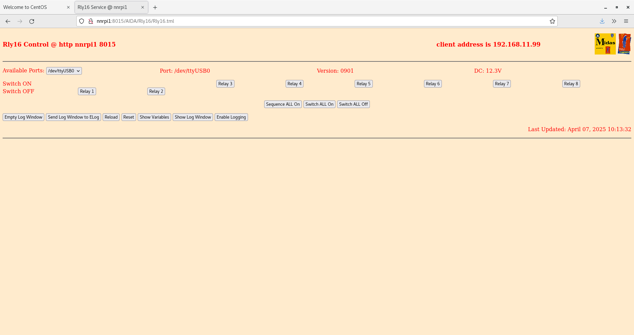
Task: Open the Available Ports dropdown
Action: pos(64,71)
